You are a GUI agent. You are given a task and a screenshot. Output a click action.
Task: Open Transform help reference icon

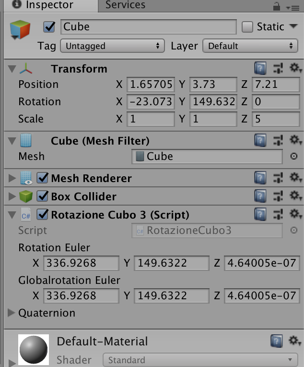click(260, 68)
